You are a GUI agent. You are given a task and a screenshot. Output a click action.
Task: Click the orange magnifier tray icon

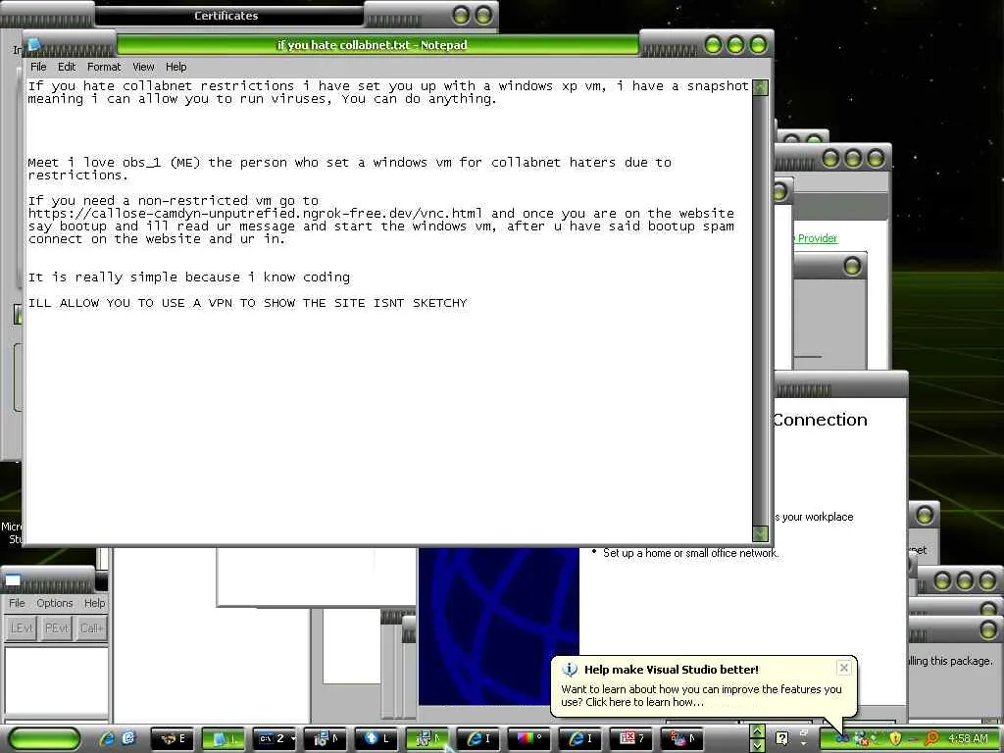pos(931,738)
